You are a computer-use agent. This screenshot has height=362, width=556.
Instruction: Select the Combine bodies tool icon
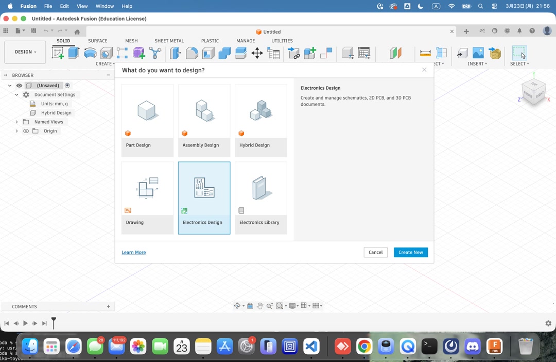point(224,53)
